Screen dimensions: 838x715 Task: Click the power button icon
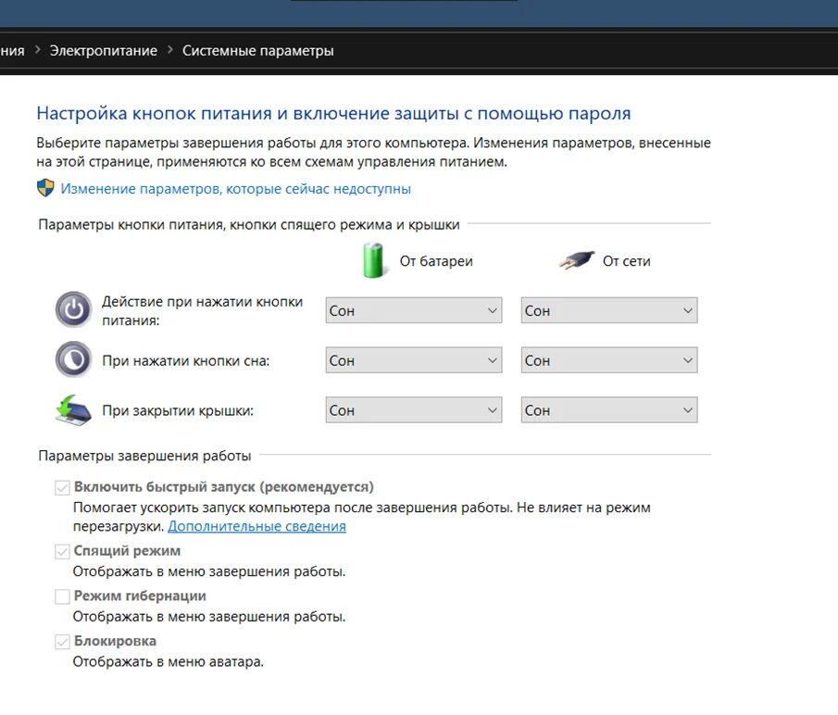73,308
